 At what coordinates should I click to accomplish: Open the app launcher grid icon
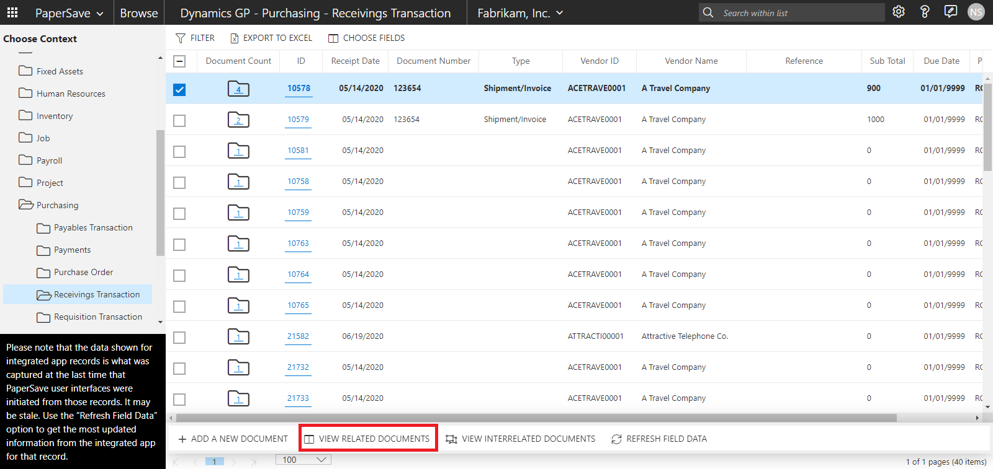12,12
